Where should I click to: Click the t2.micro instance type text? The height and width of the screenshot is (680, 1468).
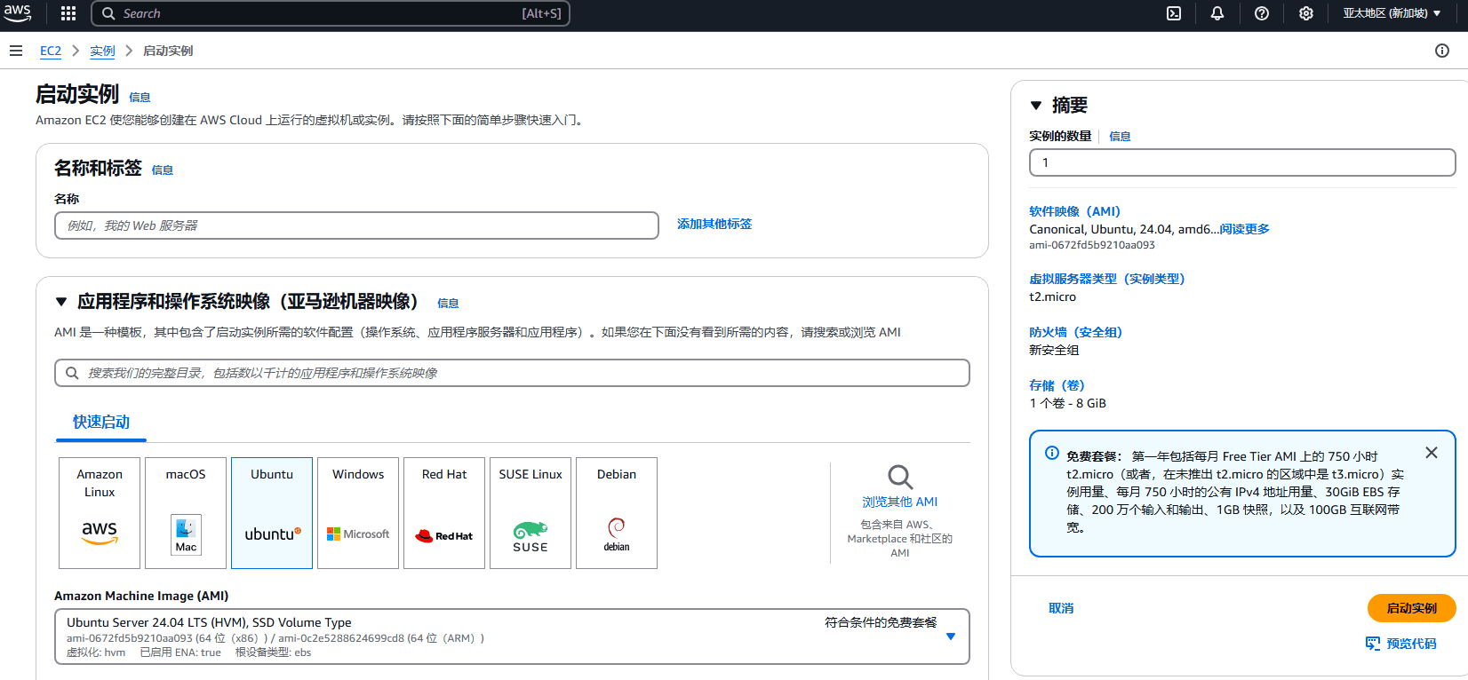click(1052, 297)
